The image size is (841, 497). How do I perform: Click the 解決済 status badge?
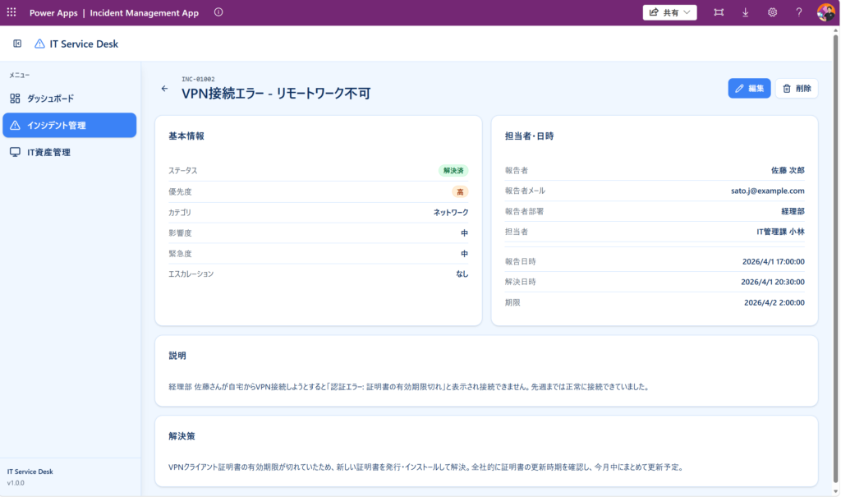tap(453, 171)
